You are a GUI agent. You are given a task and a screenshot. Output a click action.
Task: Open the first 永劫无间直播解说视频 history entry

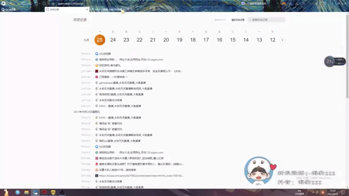tap(126, 88)
